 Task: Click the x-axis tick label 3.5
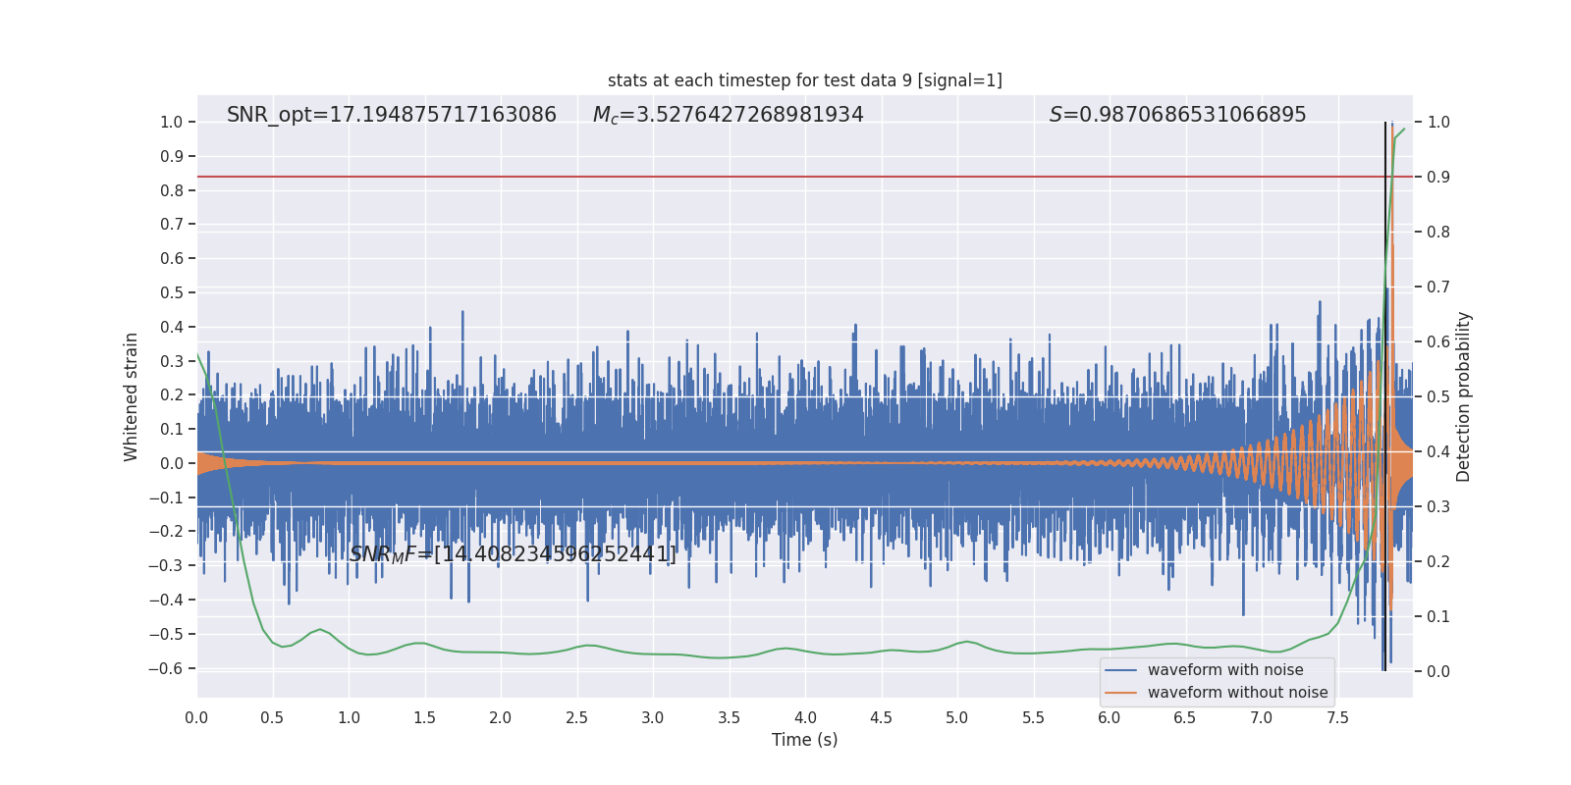click(729, 717)
